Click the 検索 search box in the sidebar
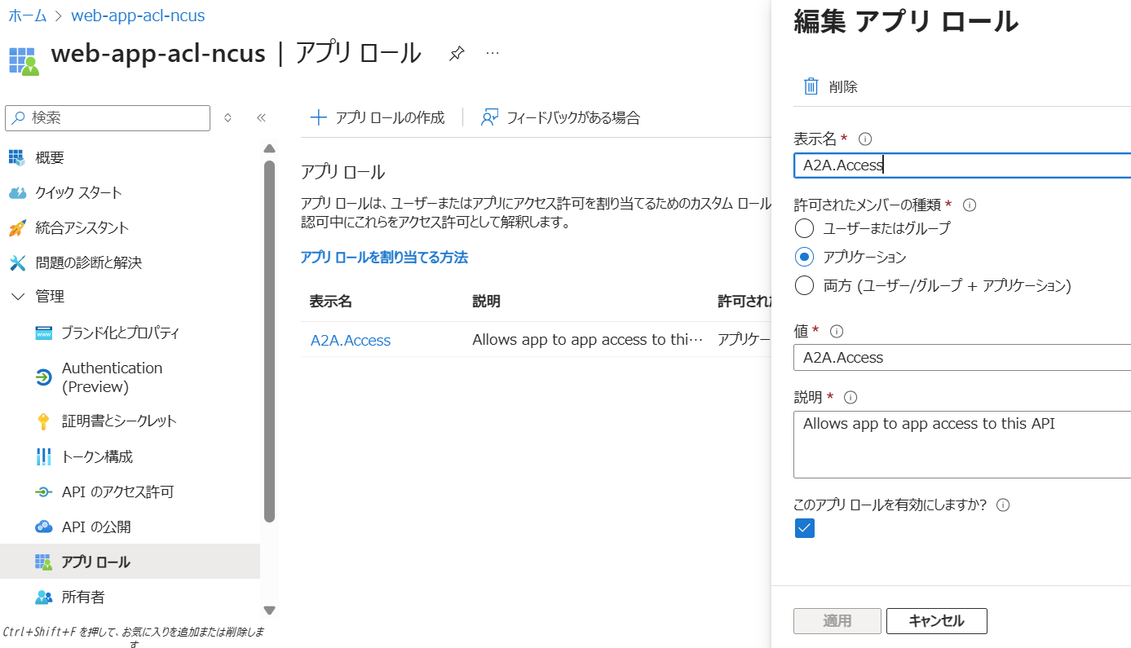The height and width of the screenshot is (648, 1131). (108, 118)
